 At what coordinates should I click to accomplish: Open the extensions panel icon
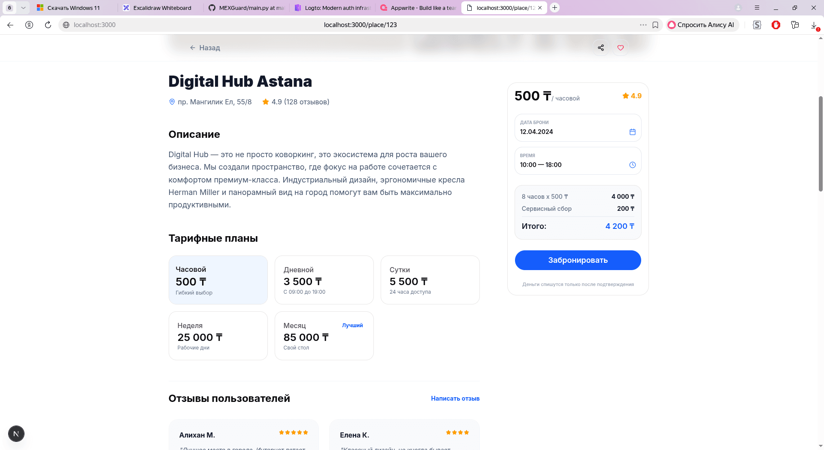pyautogui.click(x=795, y=25)
